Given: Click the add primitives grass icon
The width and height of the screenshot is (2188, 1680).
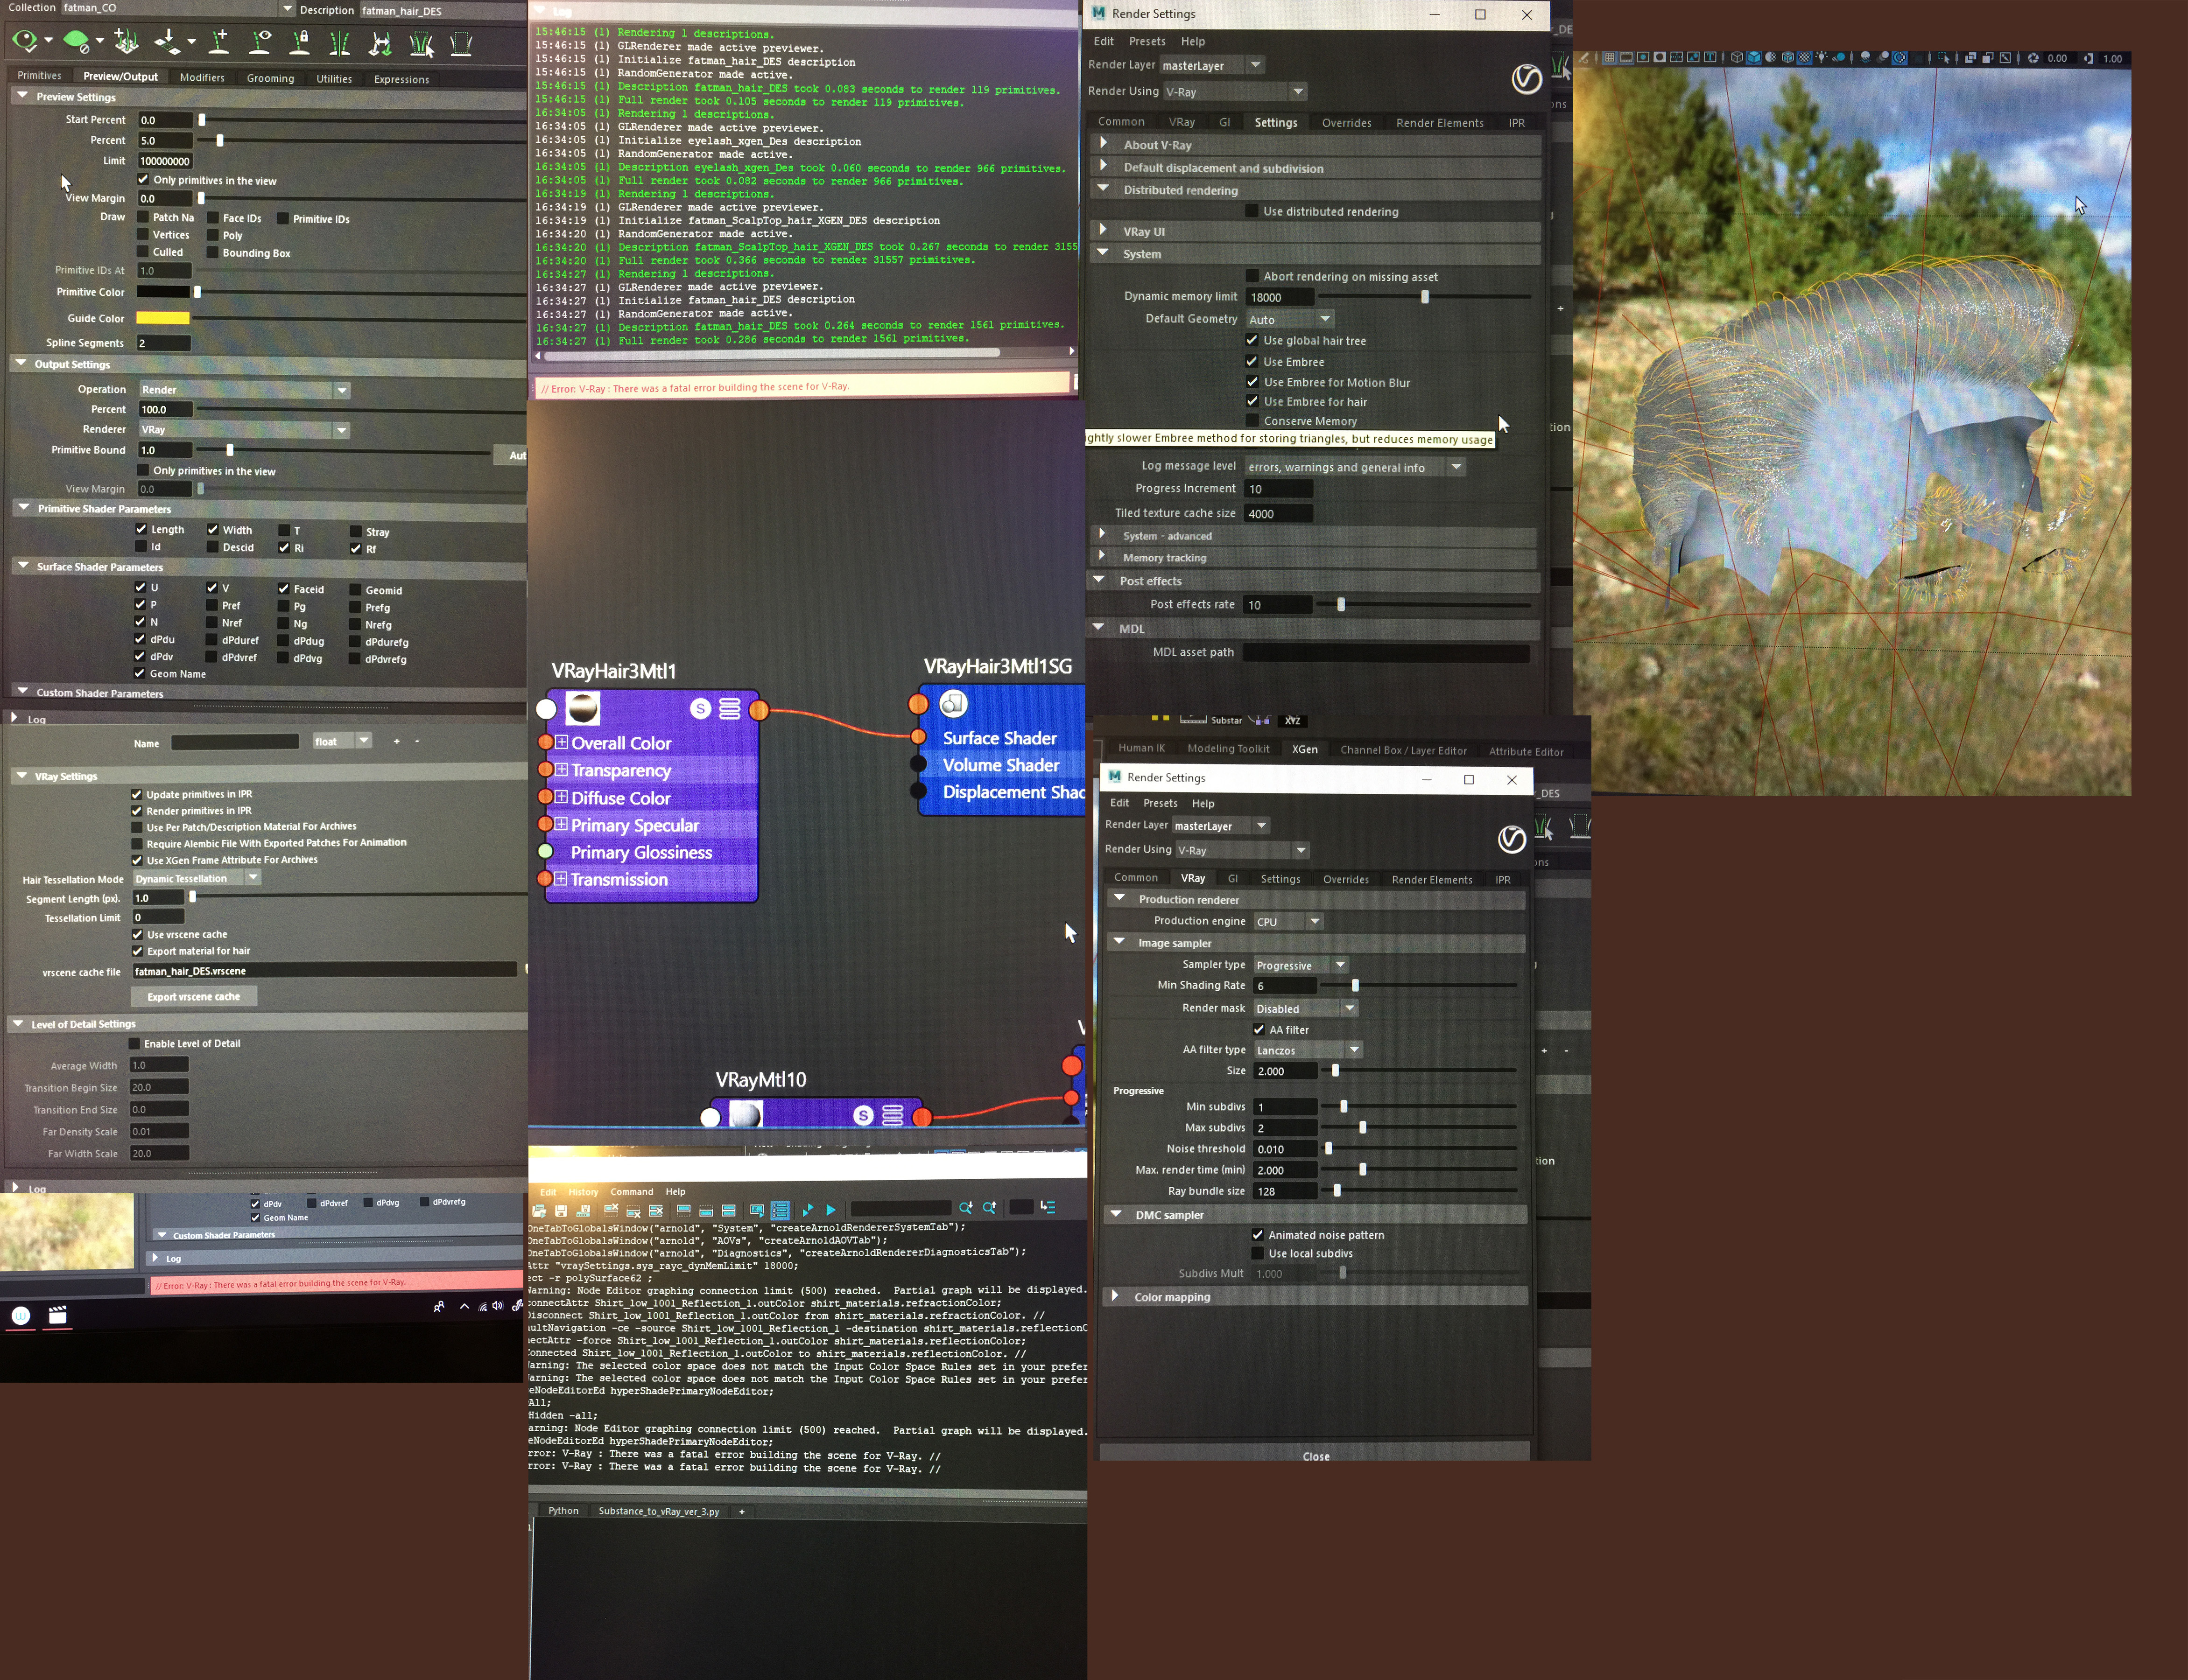Looking at the screenshot, I should click(x=126, y=41).
